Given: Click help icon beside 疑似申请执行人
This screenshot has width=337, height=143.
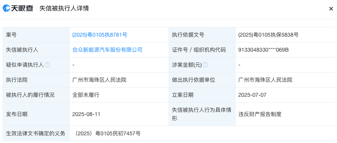Looking at the screenshot, I should (47, 65).
